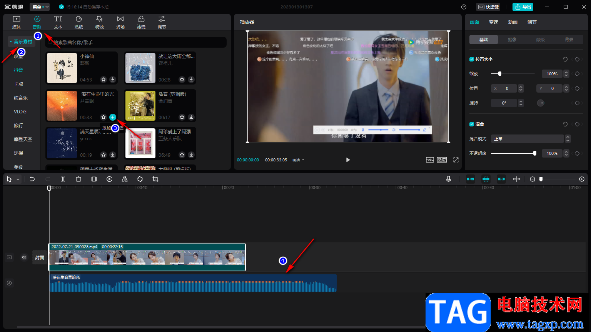Viewport: 591px width, 332px height.
Task: Toggle the 混合 checkbox
Action: [x=472, y=124]
